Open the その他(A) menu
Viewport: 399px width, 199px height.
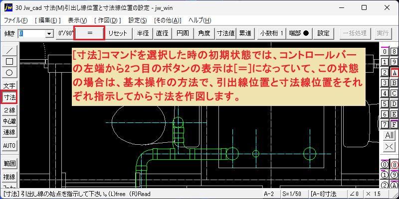pyautogui.click(x=168, y=20)
